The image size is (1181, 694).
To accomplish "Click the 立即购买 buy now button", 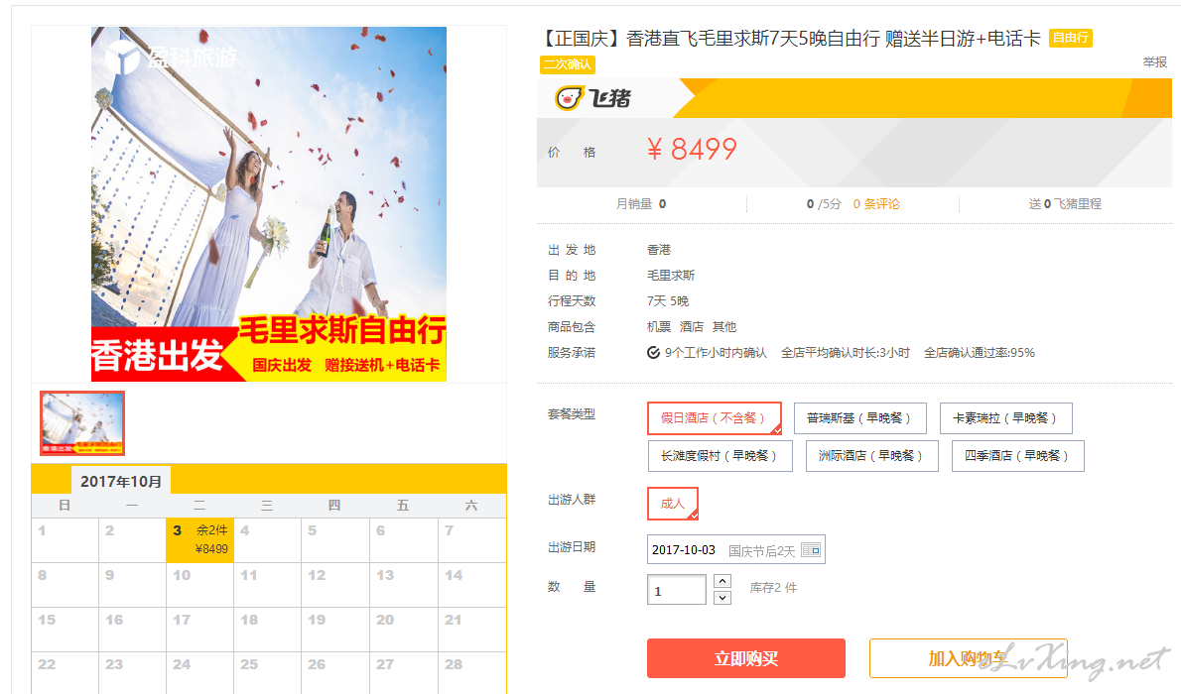I will click(745, 658).
